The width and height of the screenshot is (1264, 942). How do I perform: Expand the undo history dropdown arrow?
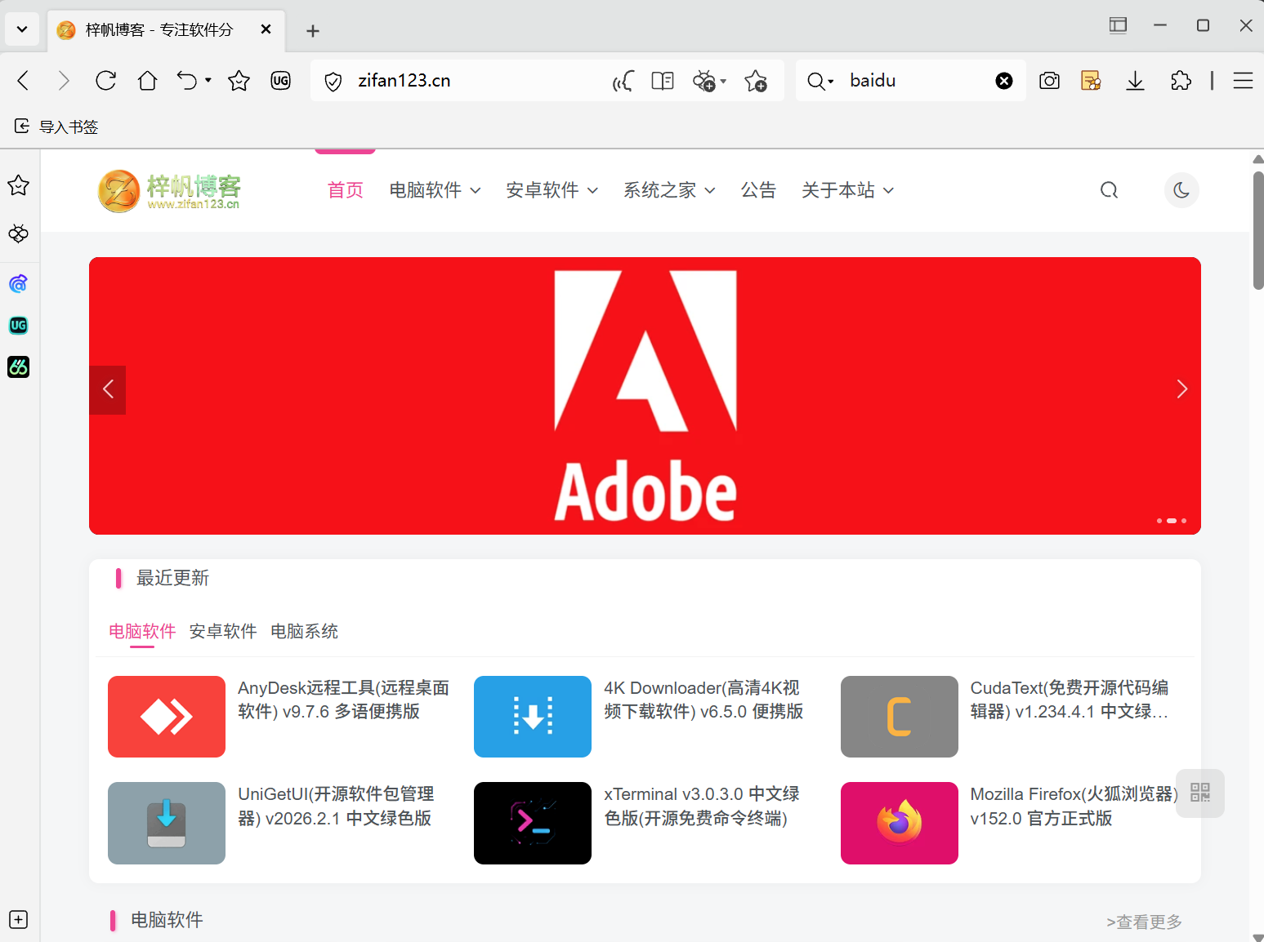coord(208,80)
